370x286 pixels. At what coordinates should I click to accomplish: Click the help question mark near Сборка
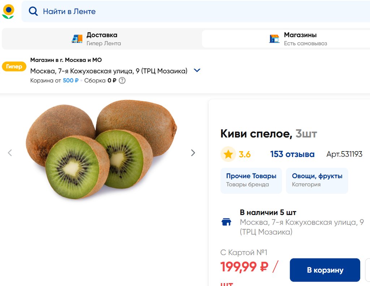122,81
